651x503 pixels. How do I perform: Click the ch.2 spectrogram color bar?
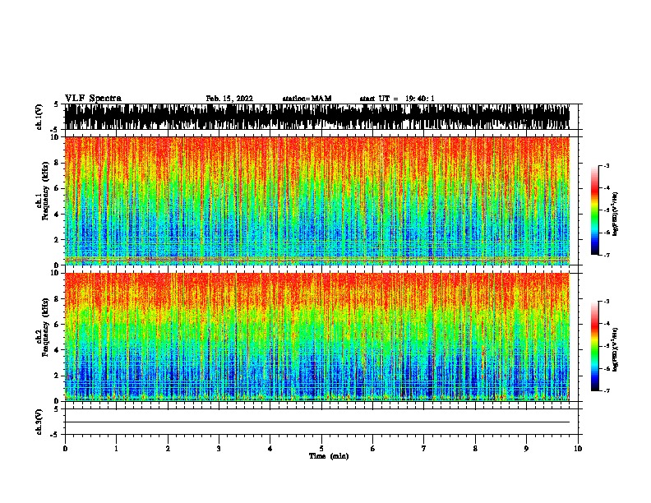[595, 346]
